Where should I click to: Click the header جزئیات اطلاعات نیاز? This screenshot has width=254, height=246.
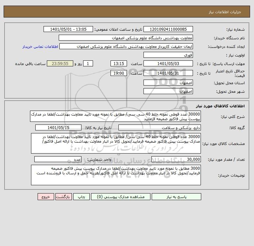coord(225,12)
